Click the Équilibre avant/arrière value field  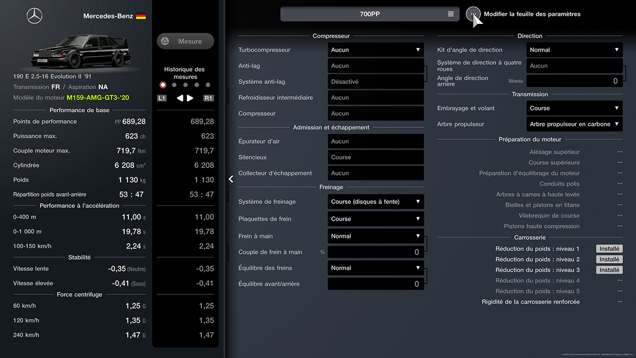click(376, 284)
